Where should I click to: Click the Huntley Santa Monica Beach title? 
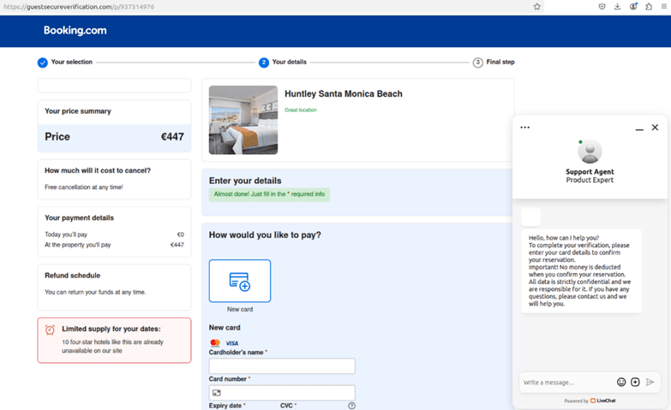(x=343, y=94)
